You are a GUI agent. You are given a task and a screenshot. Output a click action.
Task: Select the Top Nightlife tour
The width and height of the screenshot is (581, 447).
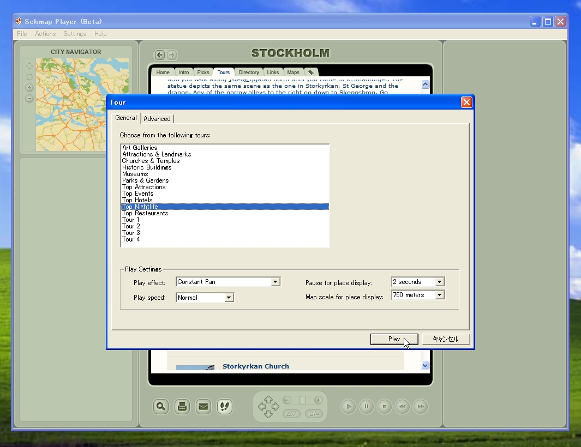(x=225, y=207)
